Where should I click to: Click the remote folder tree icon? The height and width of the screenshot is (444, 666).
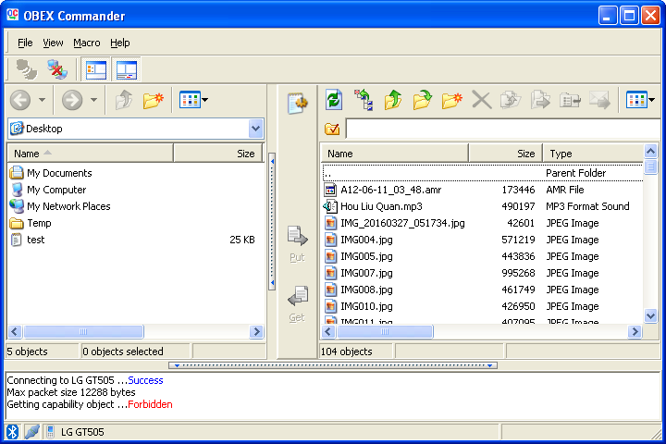pos(364,100)
